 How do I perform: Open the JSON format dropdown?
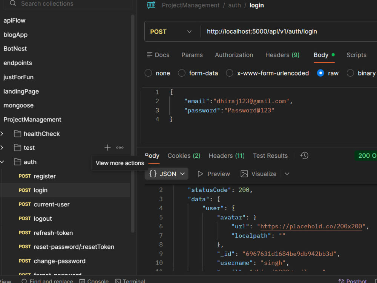[166, 174]
